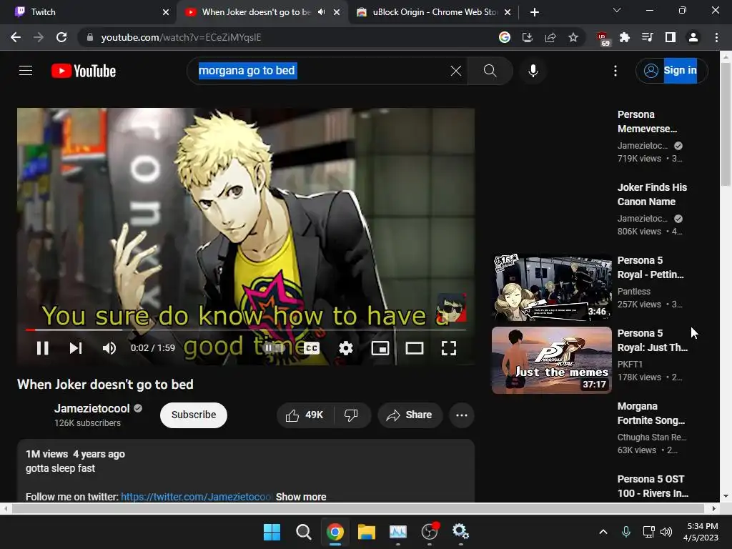Open the Google icon in address bar

pyautogui.click(x=504, y=37)
